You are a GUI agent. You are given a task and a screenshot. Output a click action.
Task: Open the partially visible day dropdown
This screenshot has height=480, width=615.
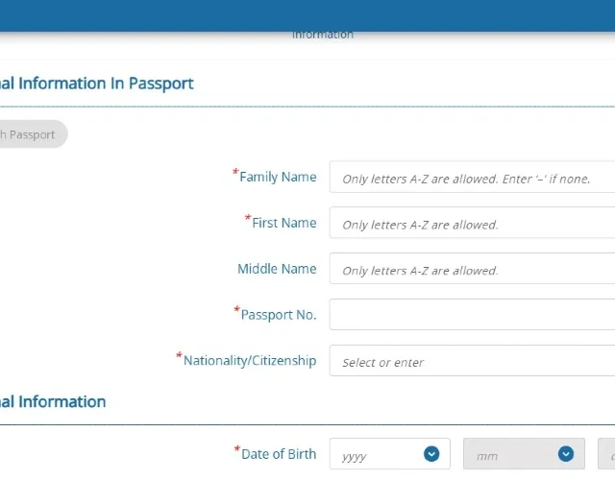click(x=606, y=455)
